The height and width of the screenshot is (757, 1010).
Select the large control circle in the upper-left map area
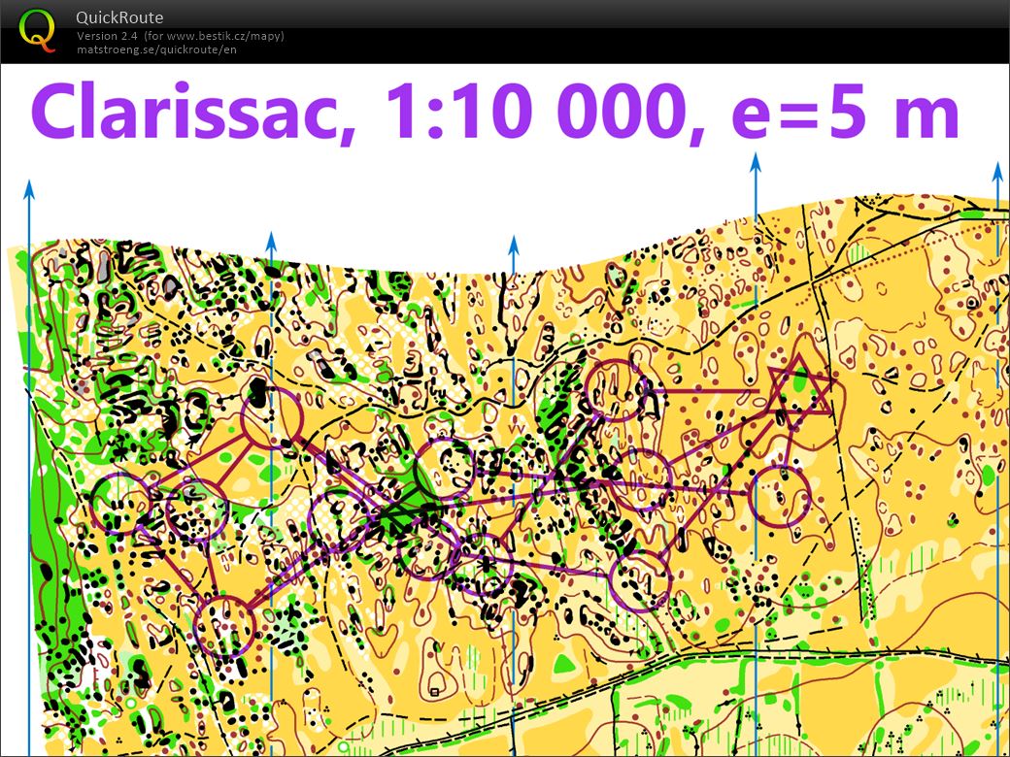pyautogui.click(x=271, y=417)
